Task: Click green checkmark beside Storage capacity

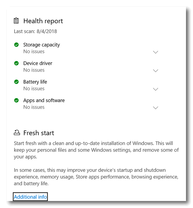Action: 16,45
